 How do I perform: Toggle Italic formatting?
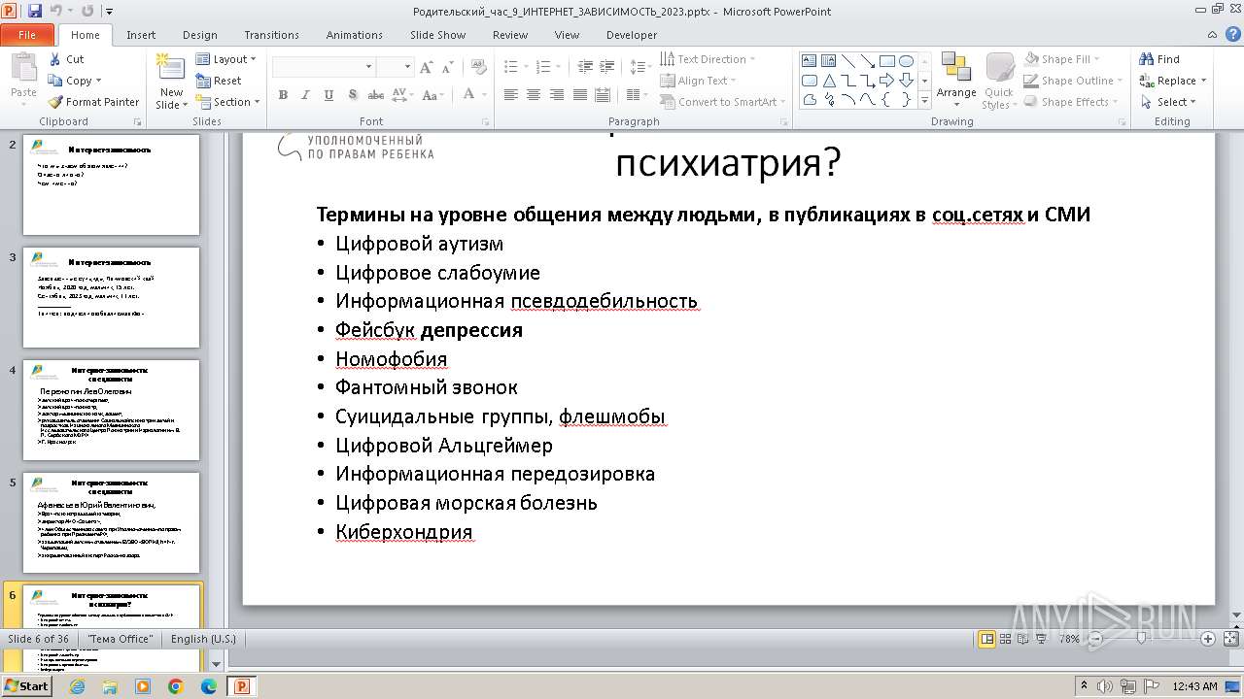(x=306, y=94)
